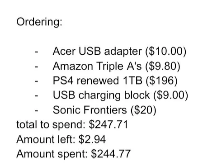Click the Amount spent line

click(73, 154)
